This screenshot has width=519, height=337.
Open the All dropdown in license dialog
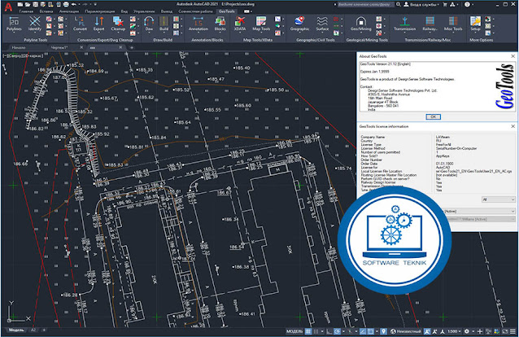pos(498,199)
